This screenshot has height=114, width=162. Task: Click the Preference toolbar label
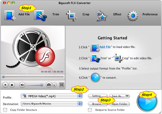(150, 14)
